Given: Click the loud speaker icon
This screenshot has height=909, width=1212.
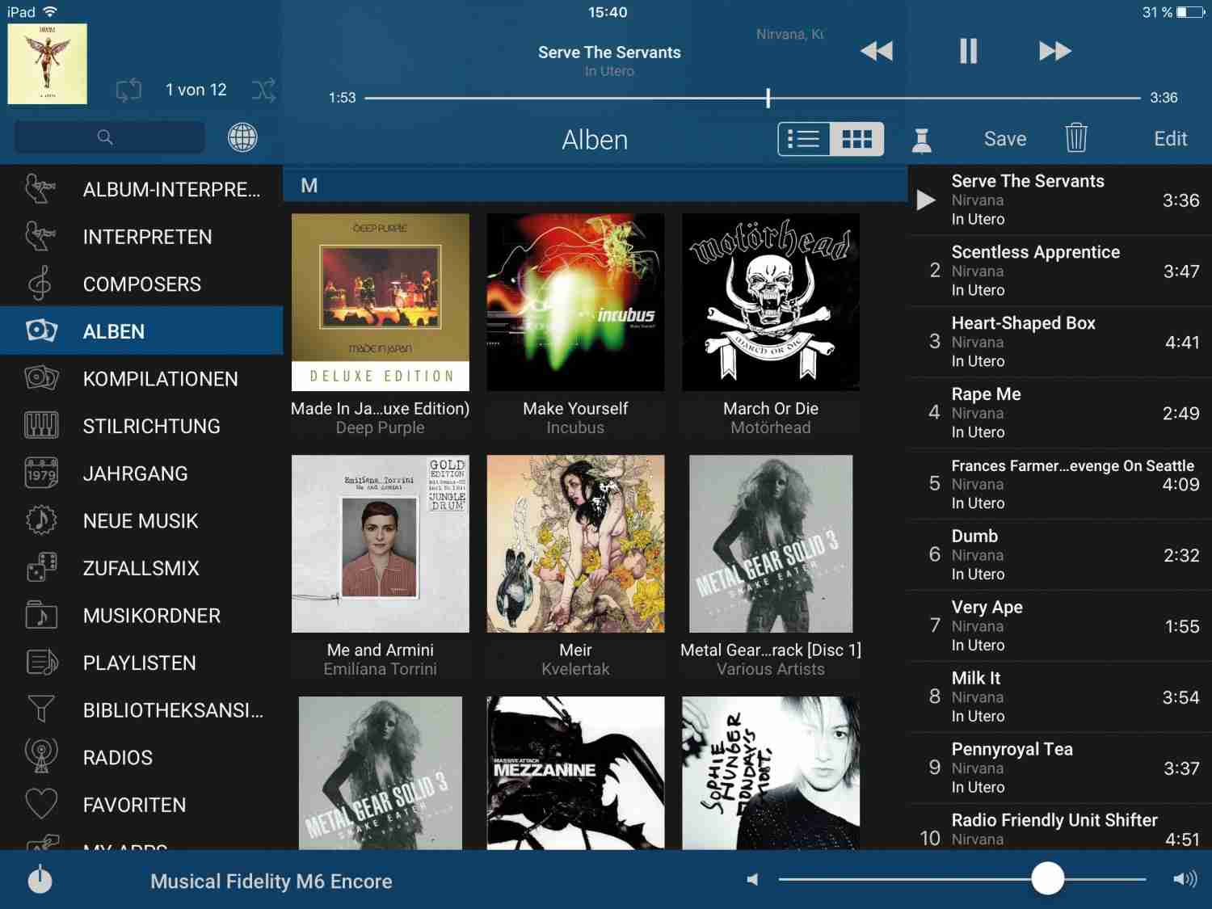Looking at the screenshot, I should pyautogui.click(x=1185, y=879).
